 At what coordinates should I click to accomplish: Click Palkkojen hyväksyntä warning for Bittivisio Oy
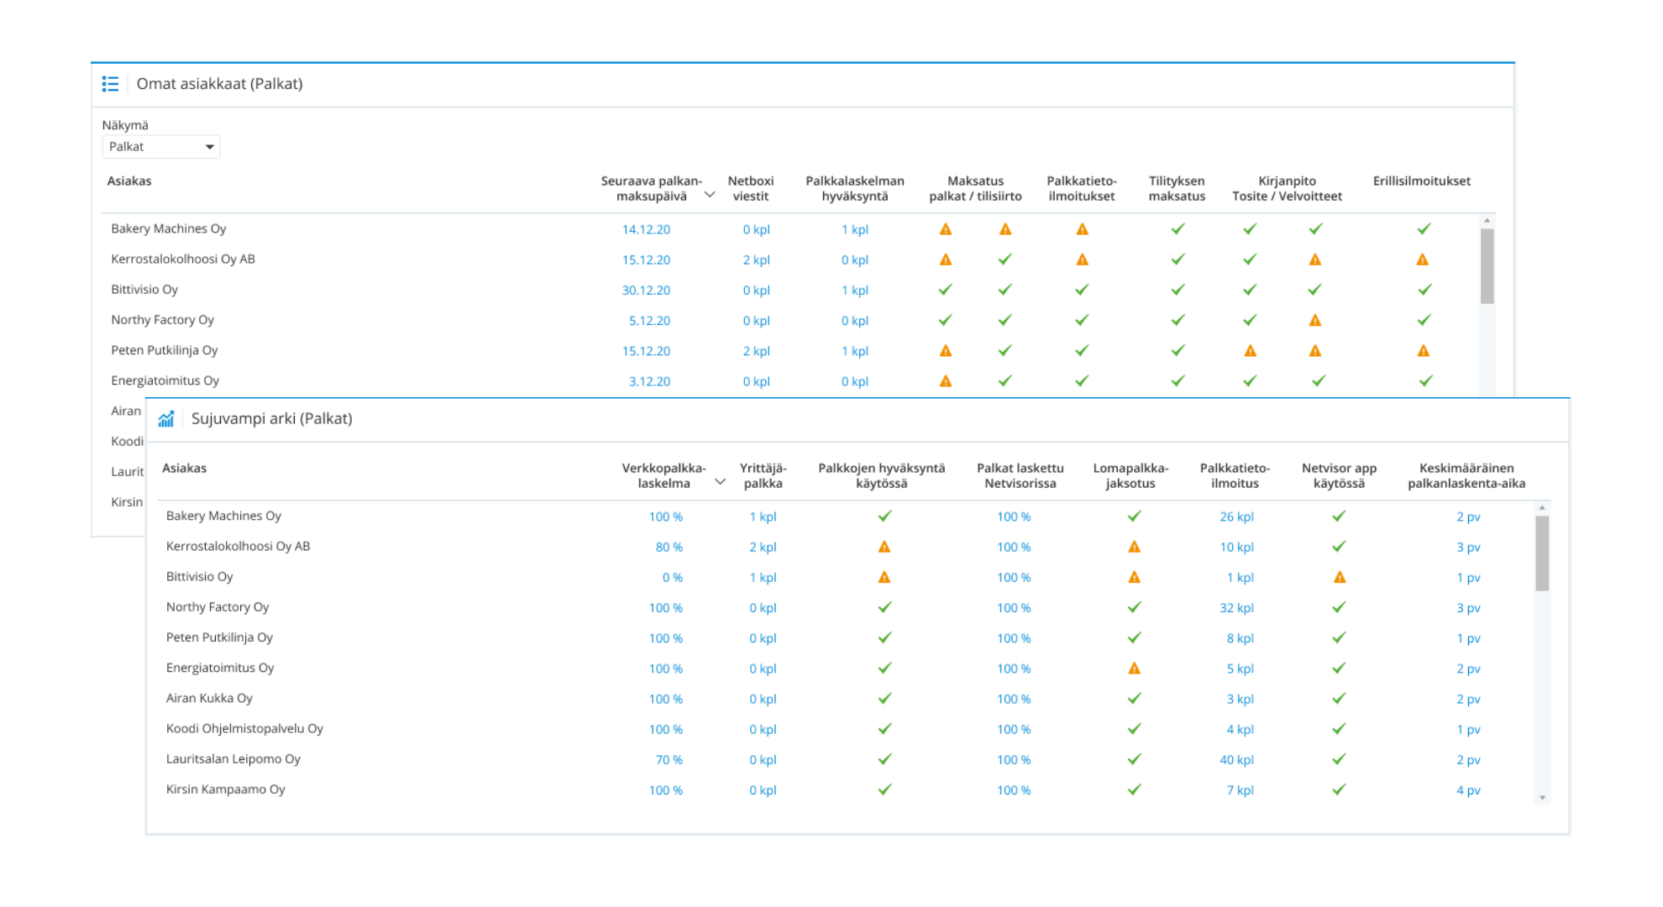tap(884, 577)
